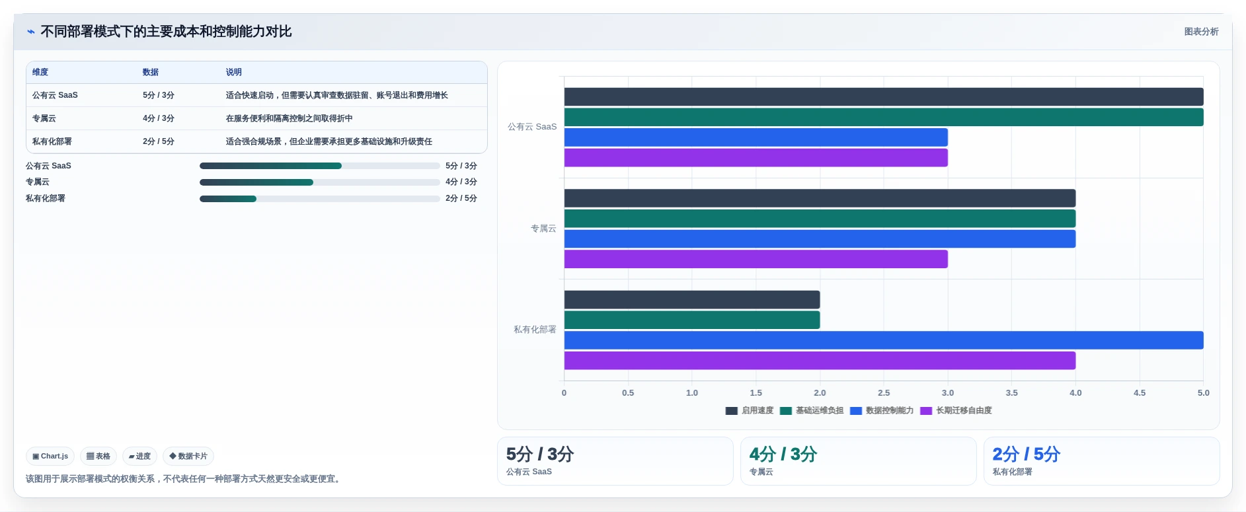This screenshot has width=1246, height=512.
Task: Click 公有云 SaaS blue 数据控制能力 chart bar
Action: [756, 137]
